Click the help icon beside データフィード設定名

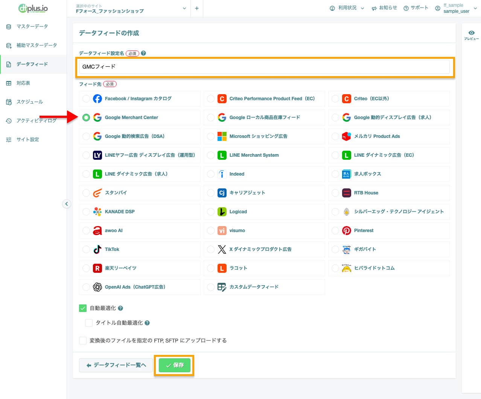coord(143,53)
